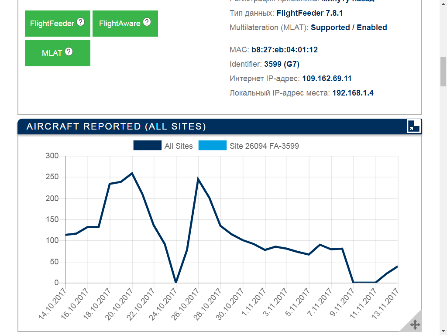Screen dimensions: 447x335
Task: Click the light blue Site 26094 swatch
Action: pos(213,146)
